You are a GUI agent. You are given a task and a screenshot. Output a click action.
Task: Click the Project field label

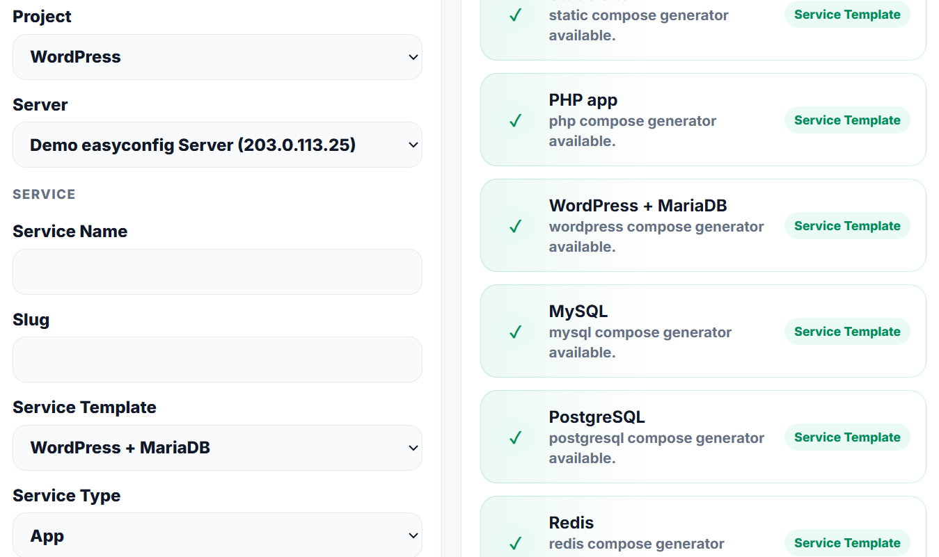pos(42,17)
